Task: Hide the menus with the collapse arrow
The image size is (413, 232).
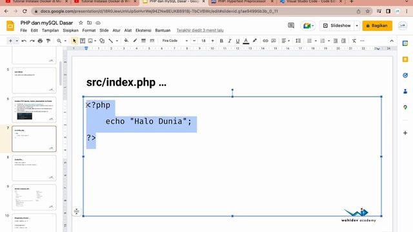Action: tap(392, 41)
